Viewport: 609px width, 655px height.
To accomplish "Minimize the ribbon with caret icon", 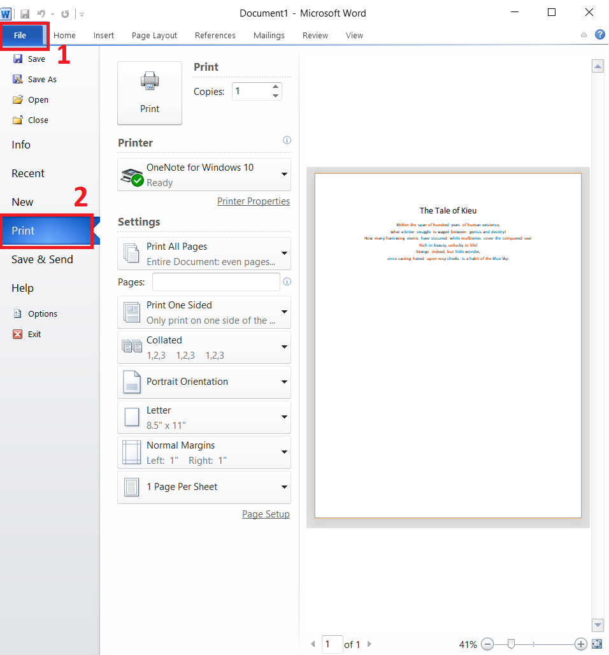I will [584, 35].
